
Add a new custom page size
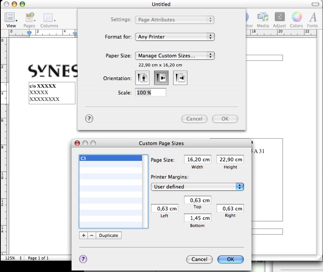click(84, 235)
